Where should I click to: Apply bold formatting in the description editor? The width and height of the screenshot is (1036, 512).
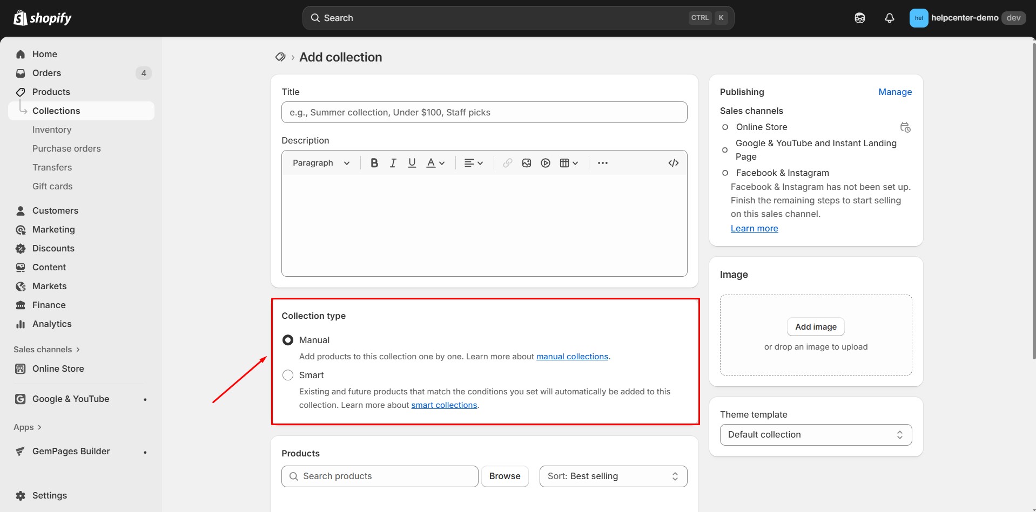coord(374,162)
